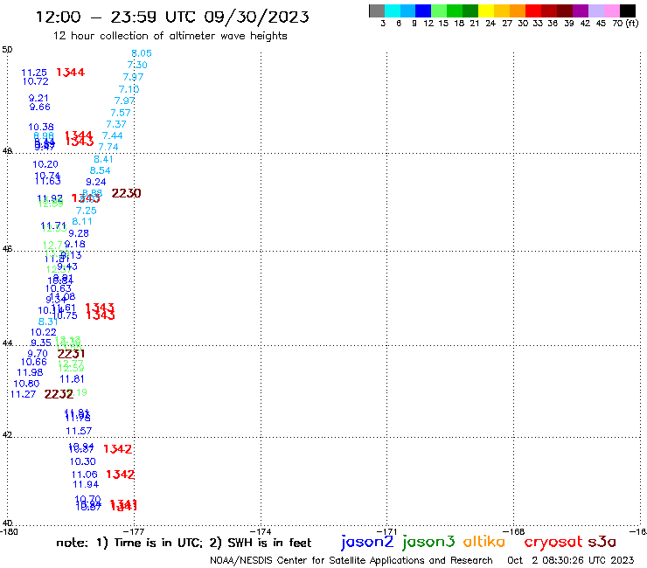
Task: Click the wave height value '8.54'
Action: click(x=101, y=170)
